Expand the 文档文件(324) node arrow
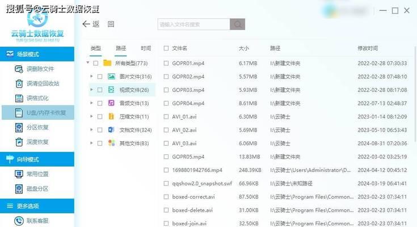The image size is (417, 227). coord(91,129)
